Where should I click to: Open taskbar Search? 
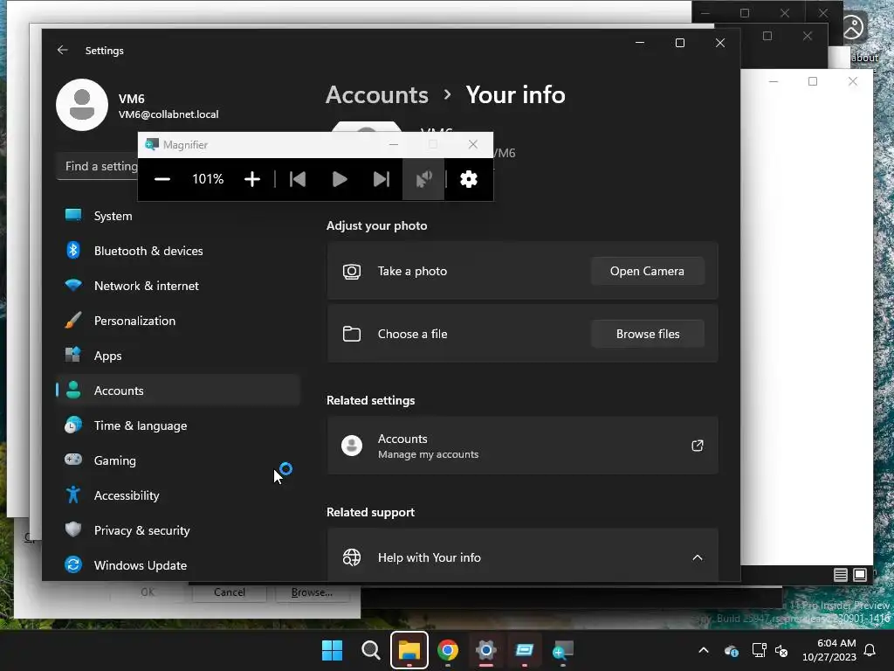[370, 650]
